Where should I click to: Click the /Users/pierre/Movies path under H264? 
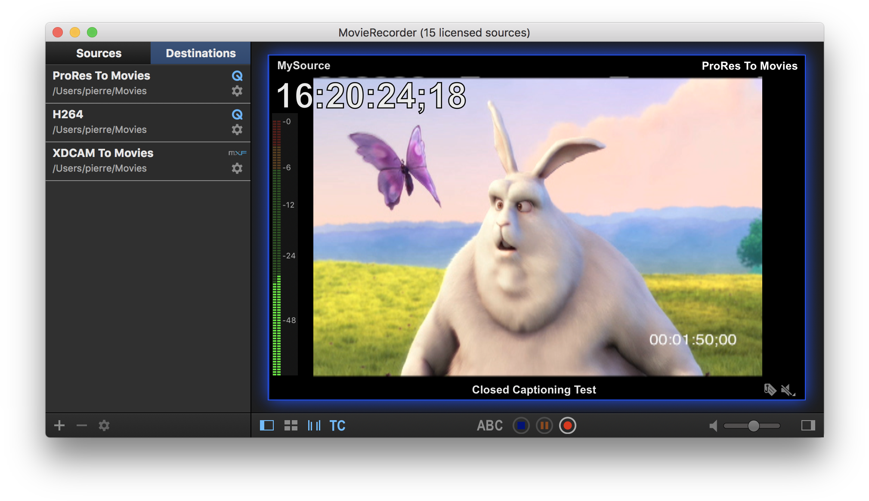point(99,129)
